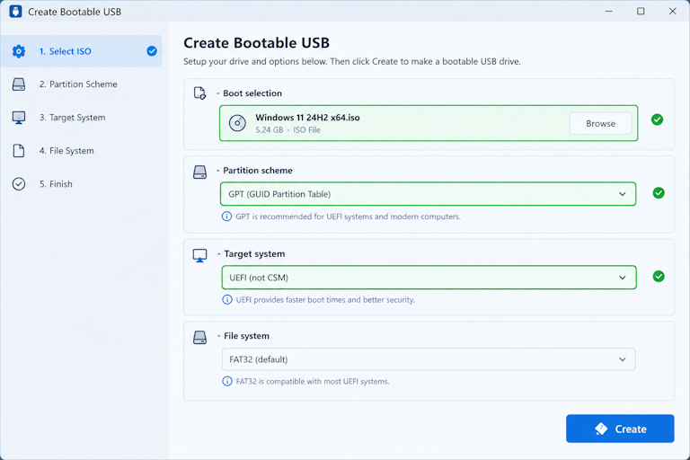
Task: Browse for a different ISO file
Action: (600, 124)
